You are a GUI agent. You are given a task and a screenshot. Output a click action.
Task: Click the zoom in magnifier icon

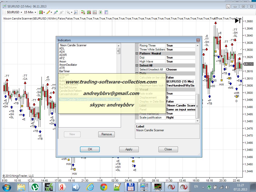point(55,12)
